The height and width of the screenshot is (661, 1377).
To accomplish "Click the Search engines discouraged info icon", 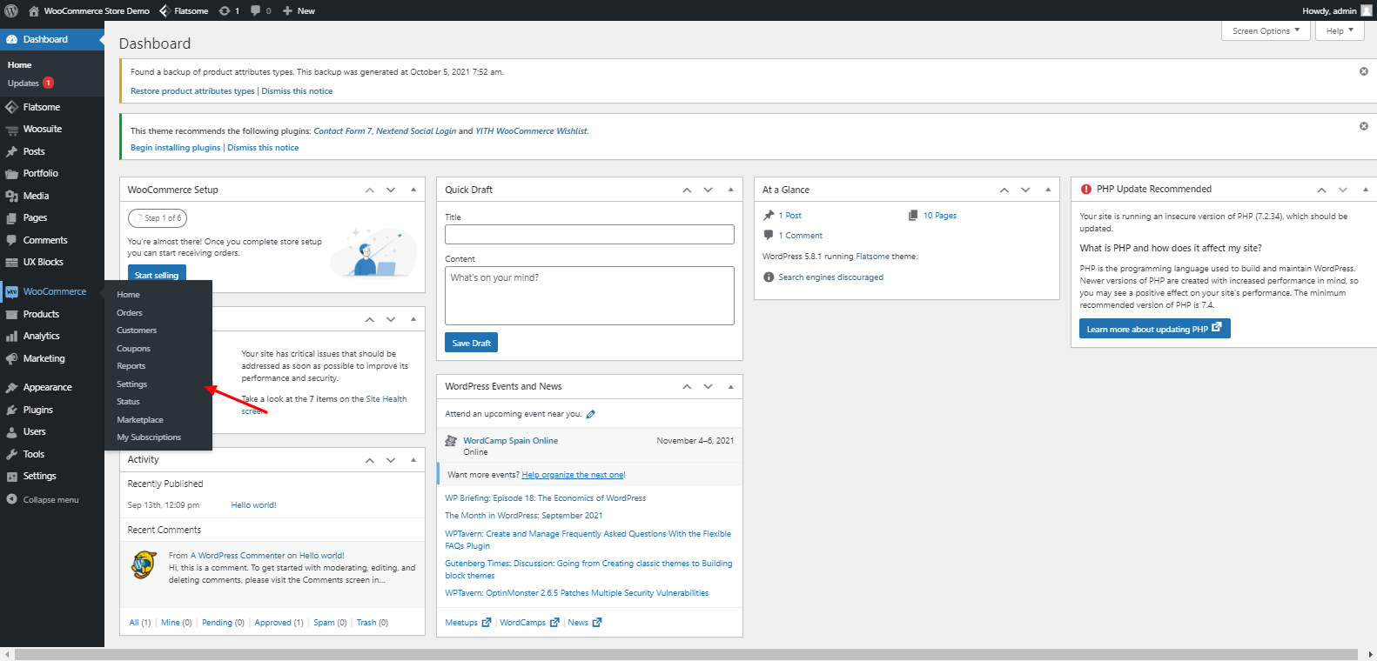I will point(769,277).
